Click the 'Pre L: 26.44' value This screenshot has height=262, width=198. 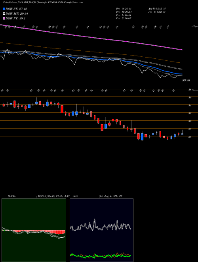124,15
